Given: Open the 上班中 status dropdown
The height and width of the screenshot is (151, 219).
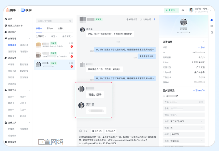Looking at the screenshot, I should [x=171, y=10].
